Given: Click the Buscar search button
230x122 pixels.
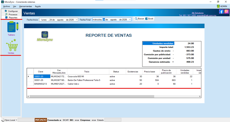Looking at the screenshot, I should coord(140,19).
